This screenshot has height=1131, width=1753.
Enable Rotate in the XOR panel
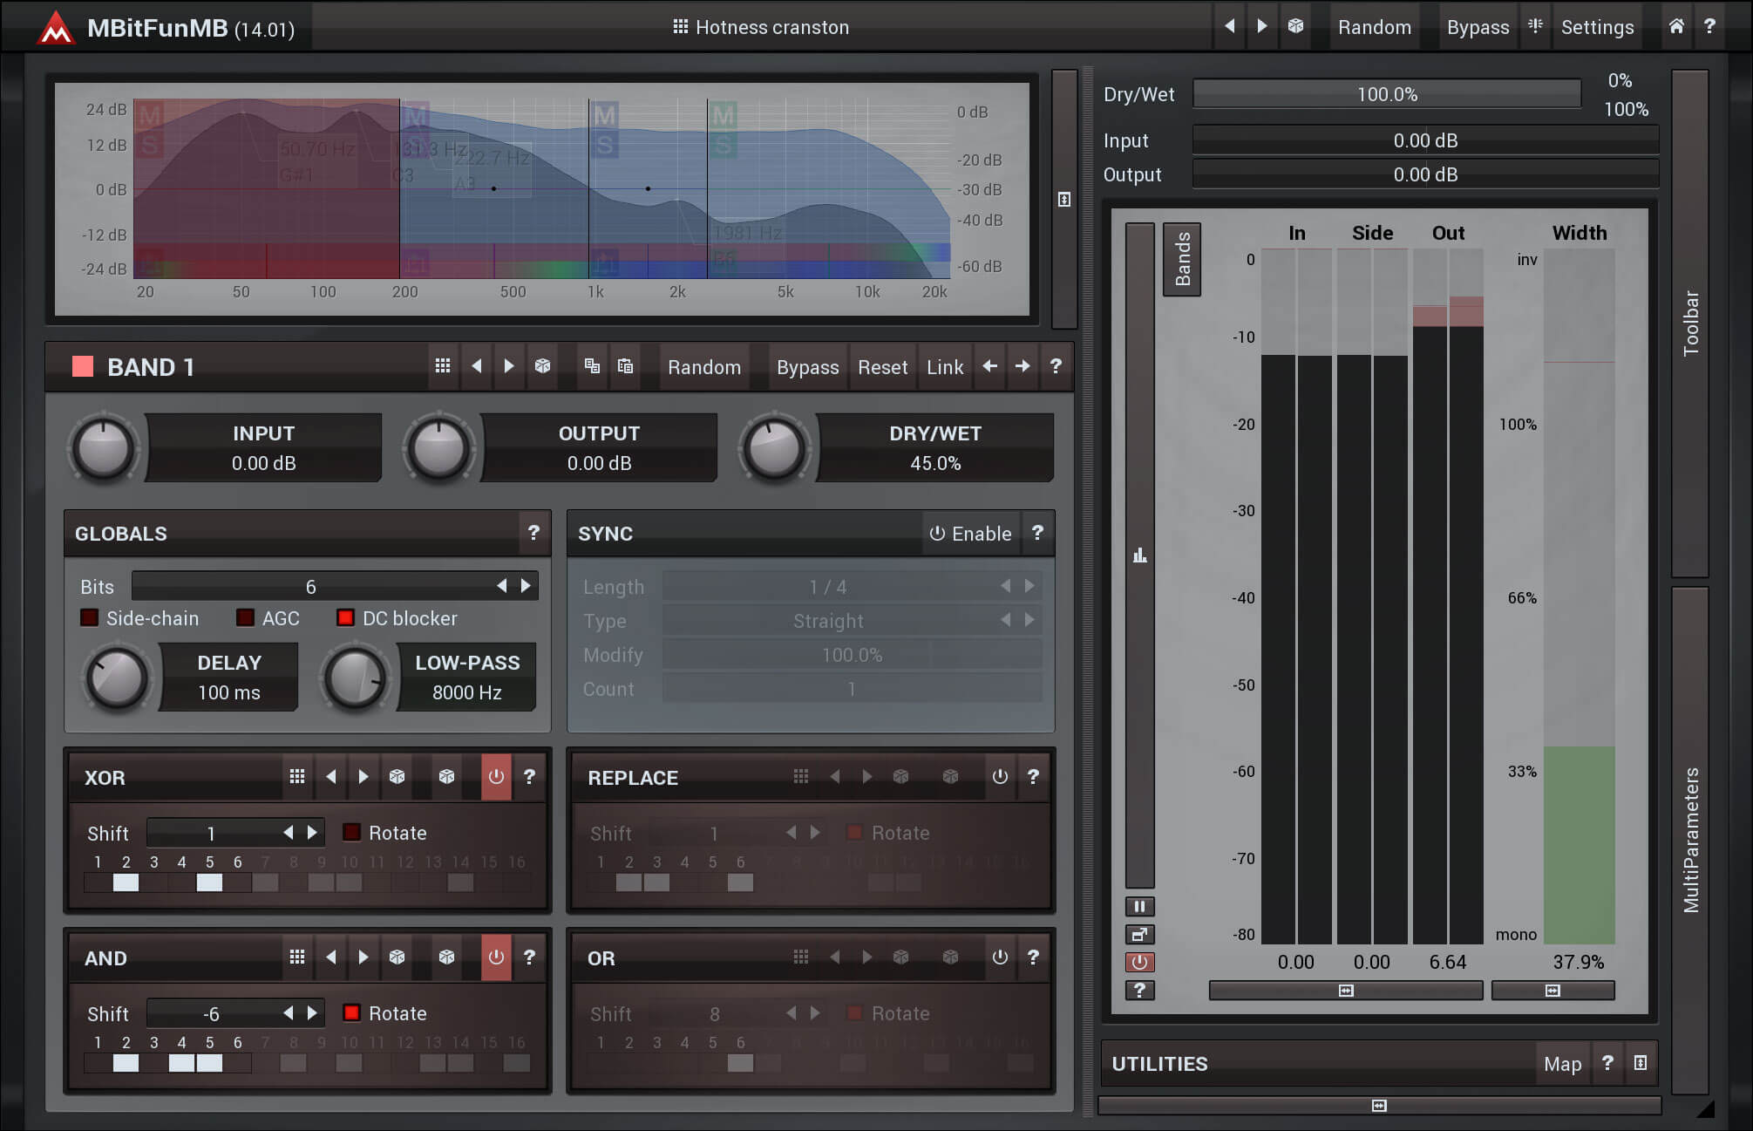[x=351, y=832]
